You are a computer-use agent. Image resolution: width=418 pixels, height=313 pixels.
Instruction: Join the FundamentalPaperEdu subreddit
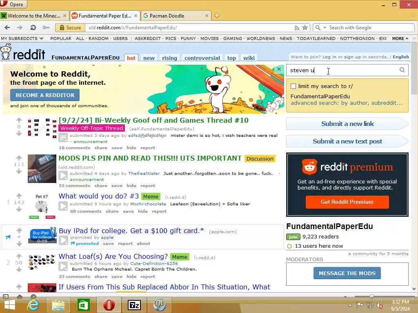pos(293,237)
